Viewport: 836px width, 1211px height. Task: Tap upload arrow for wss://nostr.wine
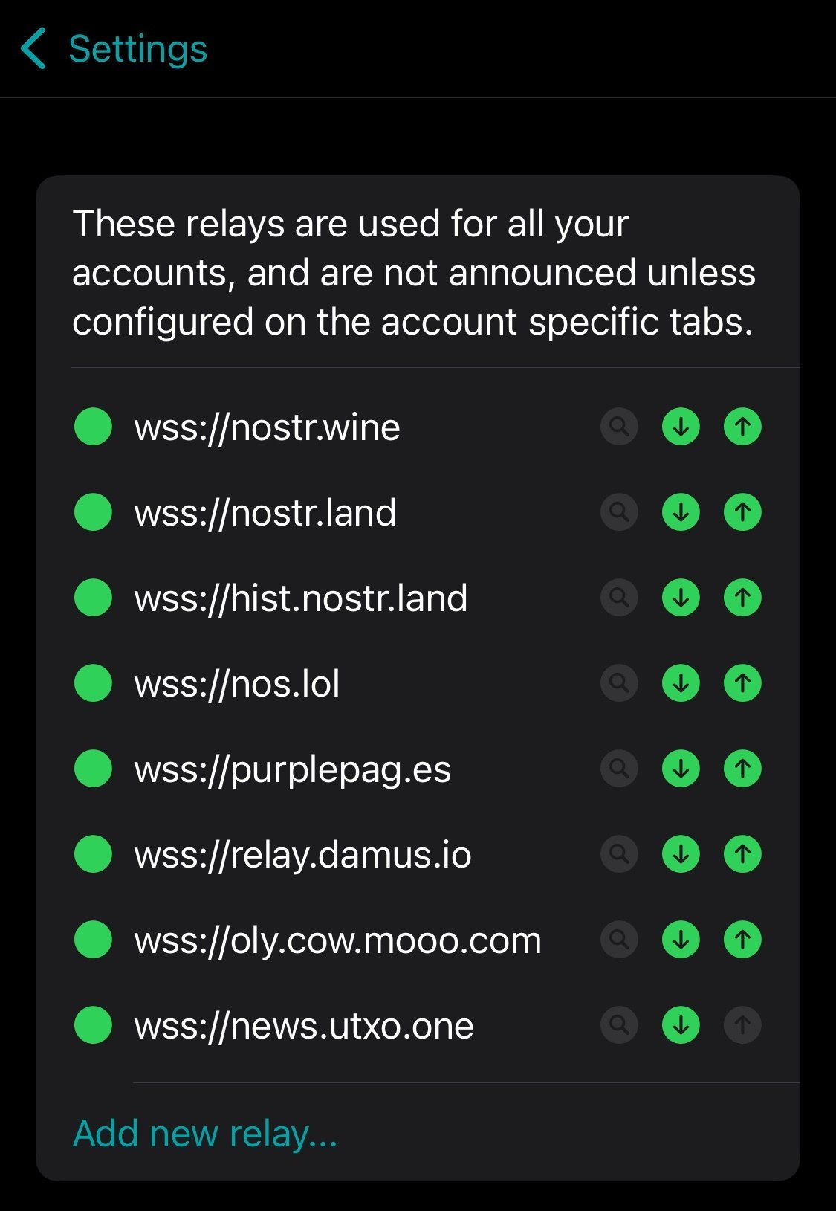[x=742, y=427]
